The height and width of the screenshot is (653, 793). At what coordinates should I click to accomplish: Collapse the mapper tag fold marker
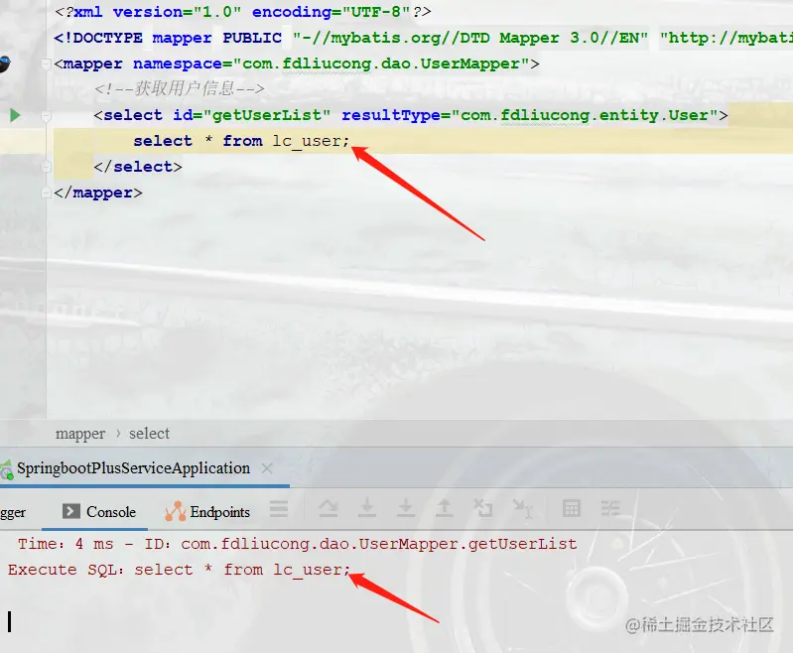46,65
